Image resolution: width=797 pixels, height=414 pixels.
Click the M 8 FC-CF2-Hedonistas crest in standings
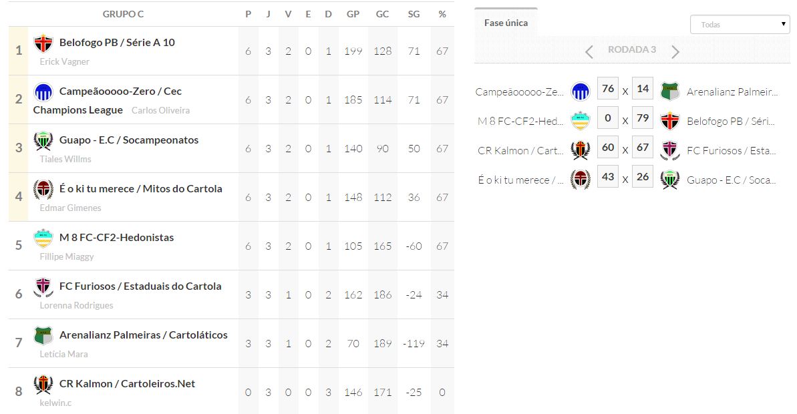click(x=43, y=238)
